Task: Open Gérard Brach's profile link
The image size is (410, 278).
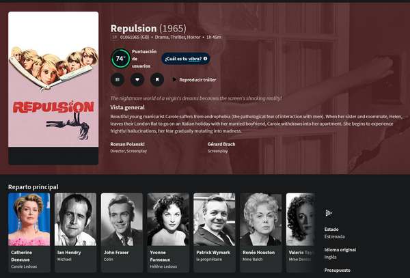Action: (221, 144)
